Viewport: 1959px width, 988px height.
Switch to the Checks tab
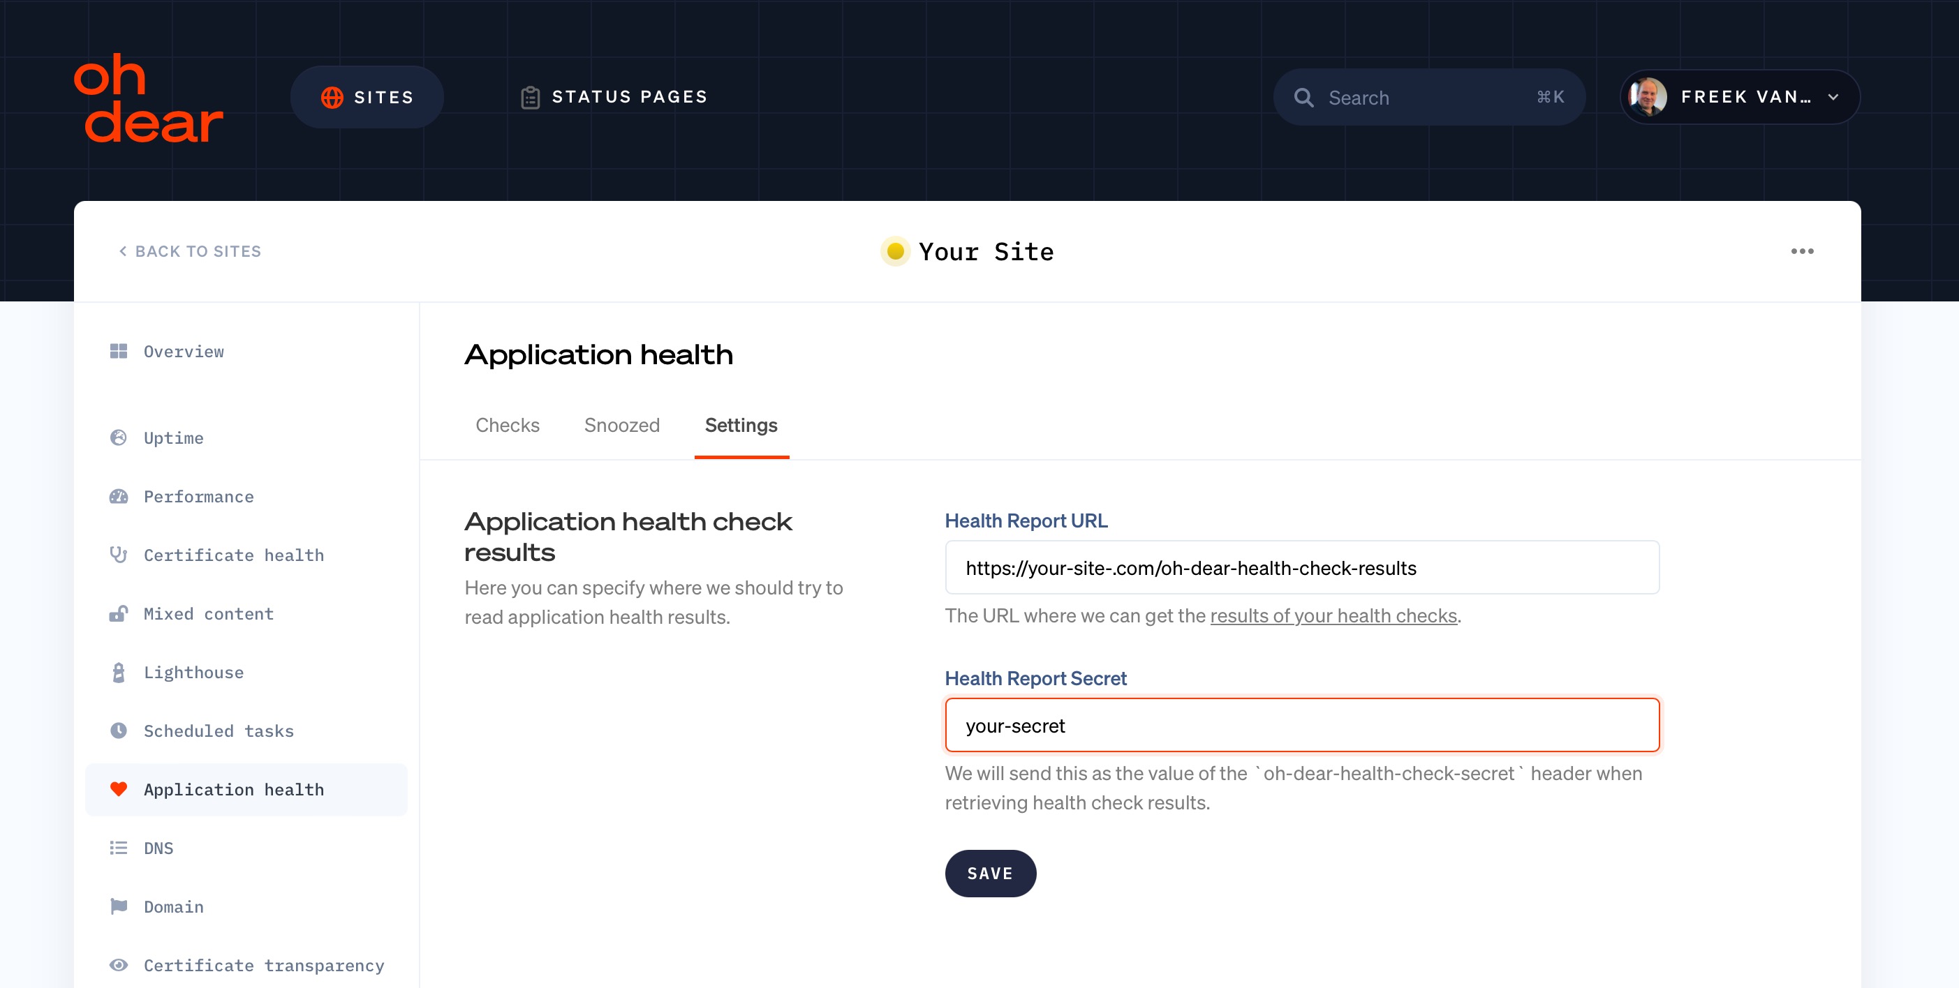pos(508,425)
